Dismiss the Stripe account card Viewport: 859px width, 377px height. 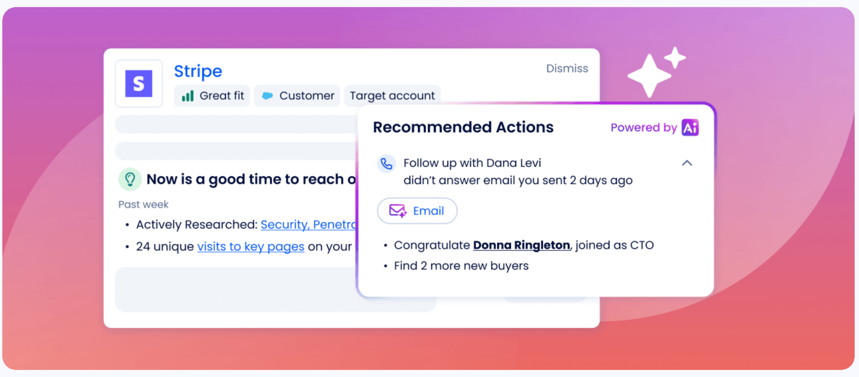(567, 69)
